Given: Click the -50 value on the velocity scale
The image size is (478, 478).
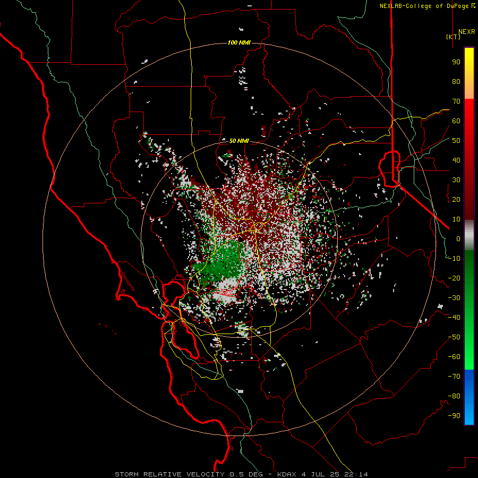Looking at the screenshot, I should click(454, 337).
